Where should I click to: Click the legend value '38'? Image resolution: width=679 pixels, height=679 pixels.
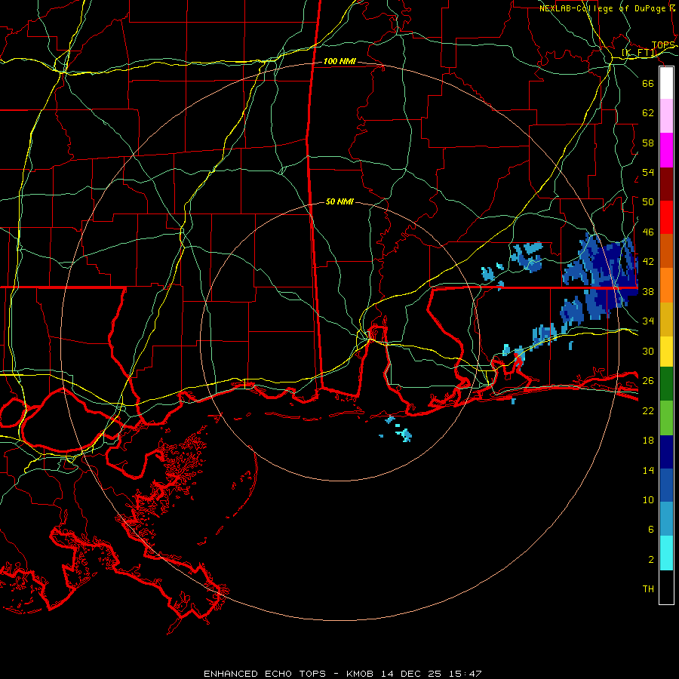[648, 291]
